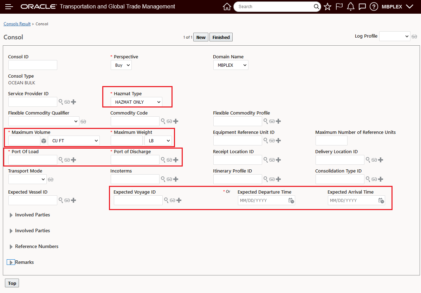
Task: Expand Remarks section
Action: pyautogui.click(x=11, y=262)
